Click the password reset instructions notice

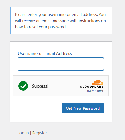(x=61, y=21)
